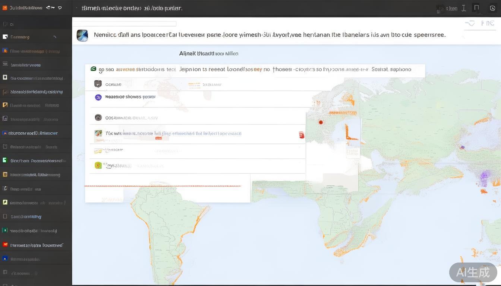Click the red square sidebar icon near bottom
The height and width of the screenshot is (286, 501).
(5, 245)
